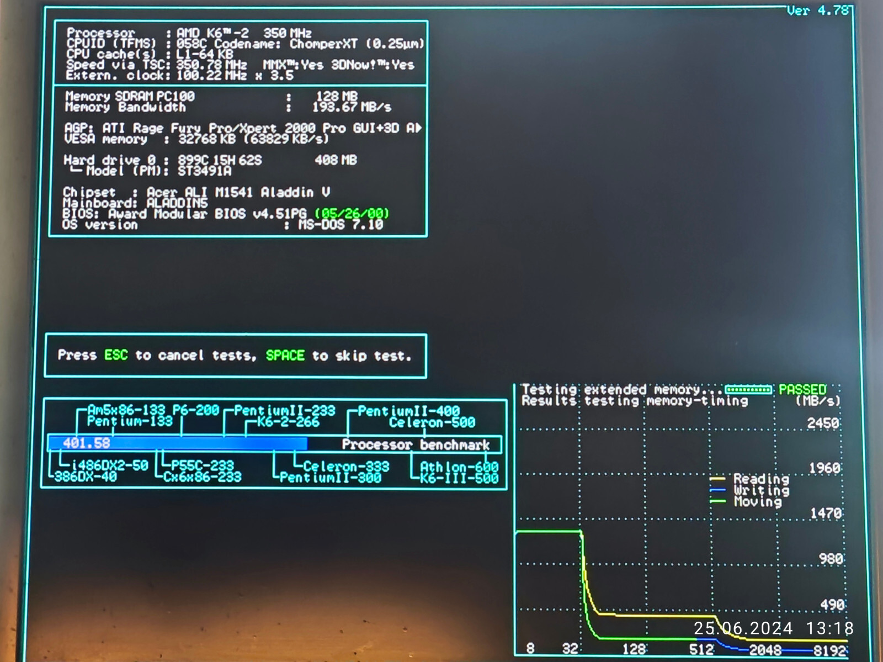883x662 pixels.
Task: Click the yellow Reading legend line
Action: 717,479
